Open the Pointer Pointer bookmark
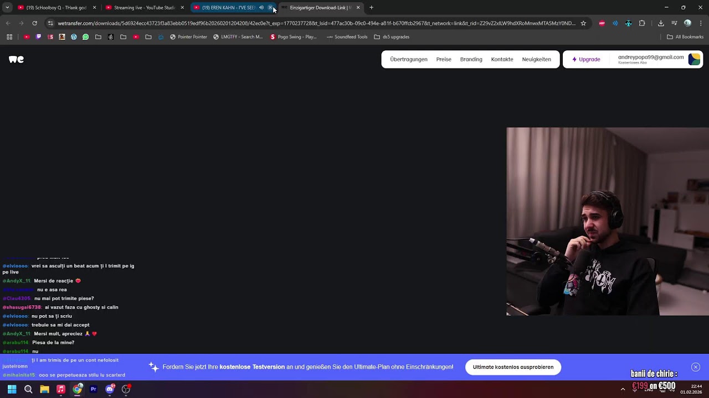 pos(188,37)
